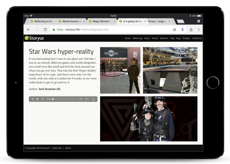This screenshot has height=164, width=230.
Task: Open Alog in site navigation
Action: (x=178, y=38)
